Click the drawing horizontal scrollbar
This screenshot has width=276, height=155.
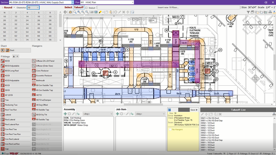(x=168, y=104)
